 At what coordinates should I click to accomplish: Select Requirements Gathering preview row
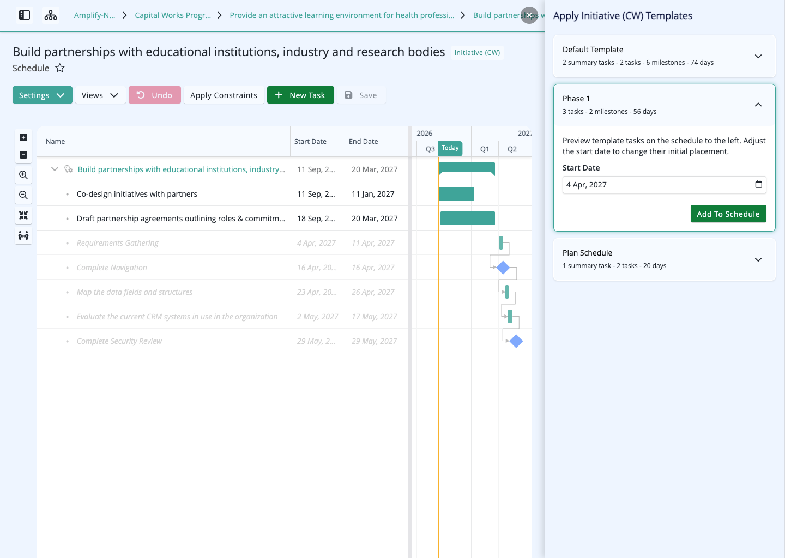coord(222,242)
